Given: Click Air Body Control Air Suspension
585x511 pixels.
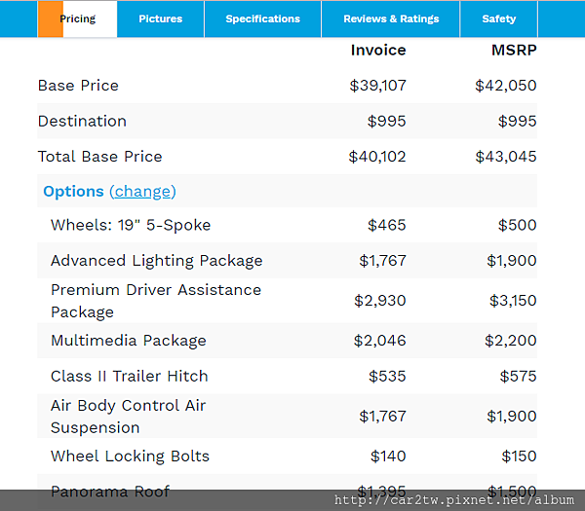Looking at the screenshot, I should [x=128, y=416].
